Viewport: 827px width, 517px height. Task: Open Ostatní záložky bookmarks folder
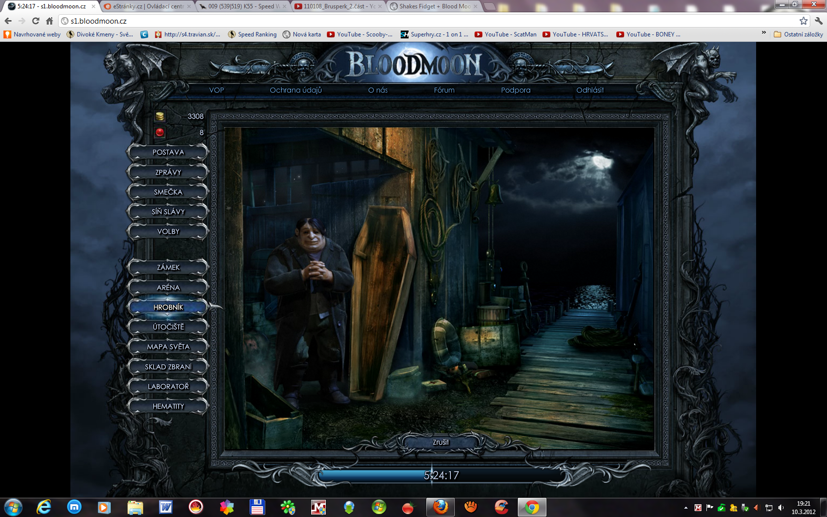(798, 34)
